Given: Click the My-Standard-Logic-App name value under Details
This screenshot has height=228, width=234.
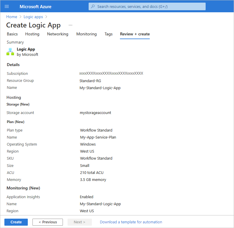Looking at the screenshot, I should [x=100, y=88].
